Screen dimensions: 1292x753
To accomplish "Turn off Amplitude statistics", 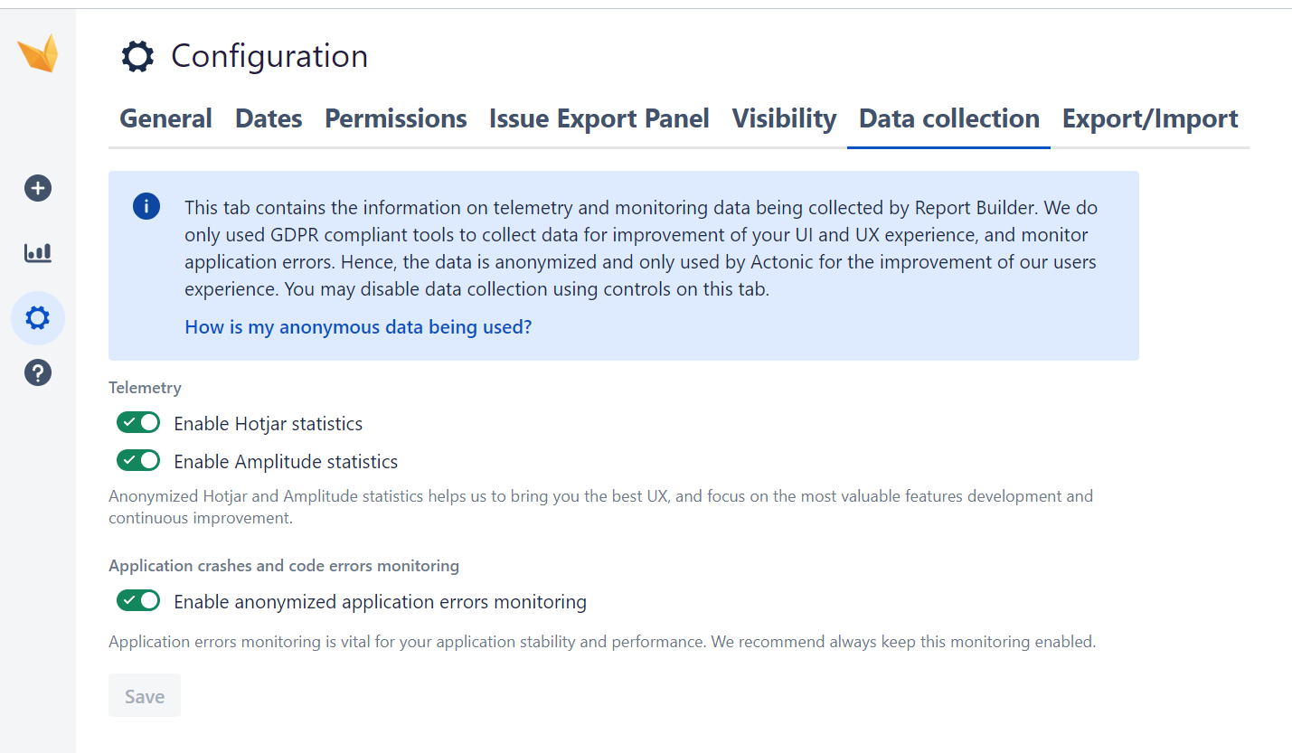I will 137,460.
